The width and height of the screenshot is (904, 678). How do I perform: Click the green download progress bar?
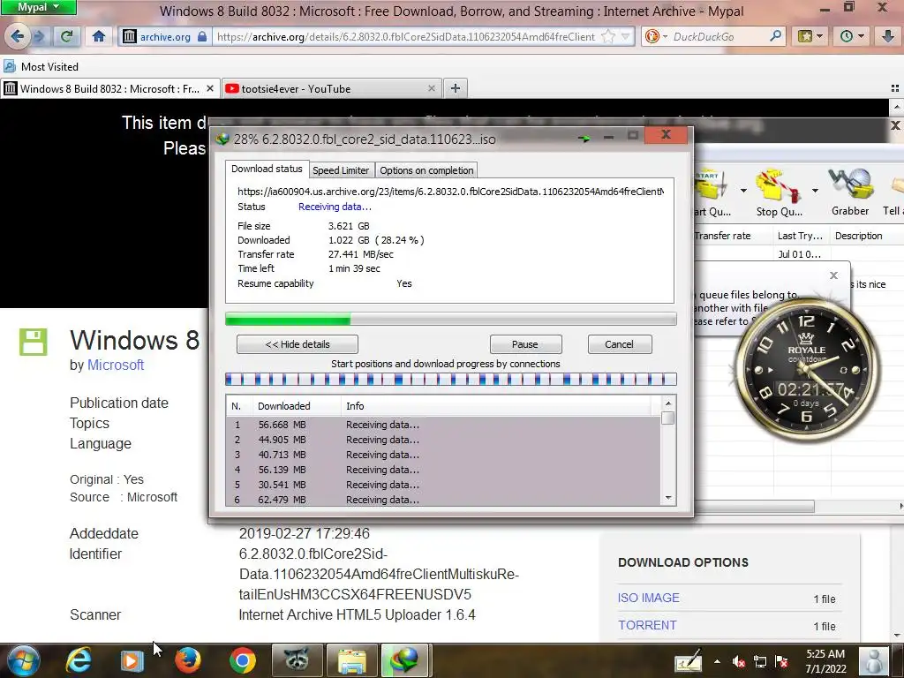tap(451, 319)
